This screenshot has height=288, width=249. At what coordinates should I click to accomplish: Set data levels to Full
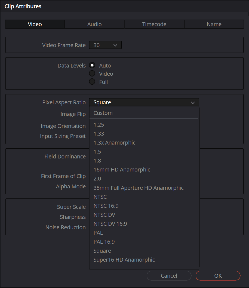point(93,82)
